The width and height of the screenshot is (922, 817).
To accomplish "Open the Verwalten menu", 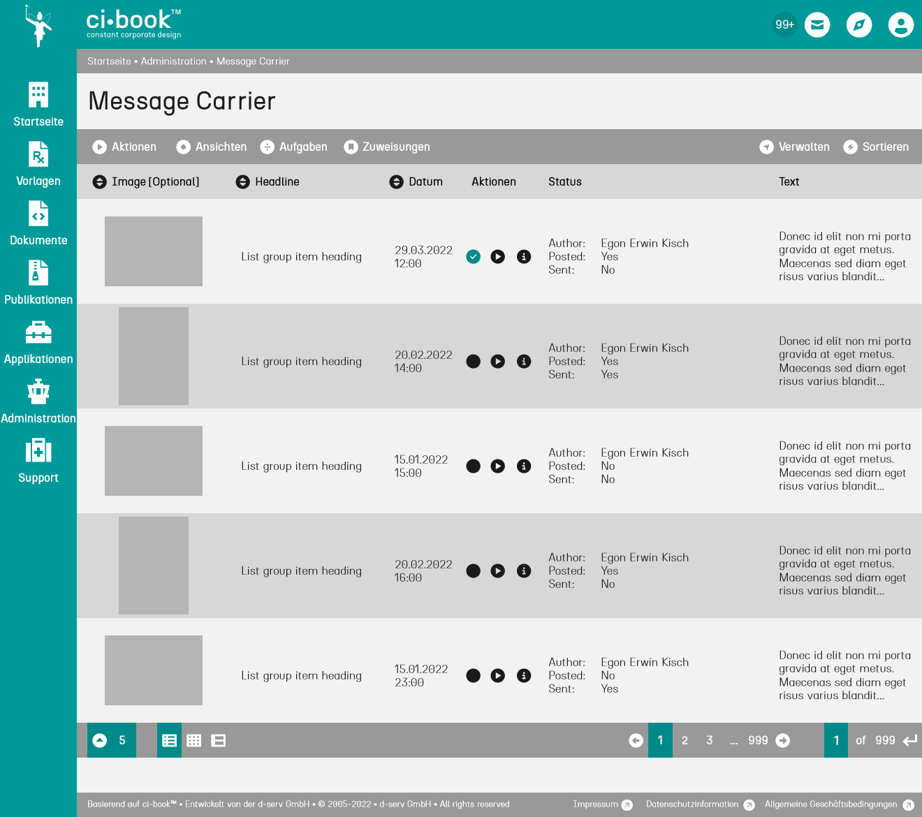I will 795,147.
